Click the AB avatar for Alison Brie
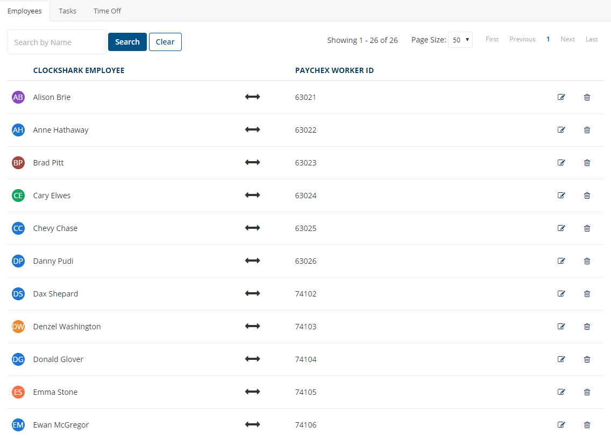611x441 pixels. point(18,97)
